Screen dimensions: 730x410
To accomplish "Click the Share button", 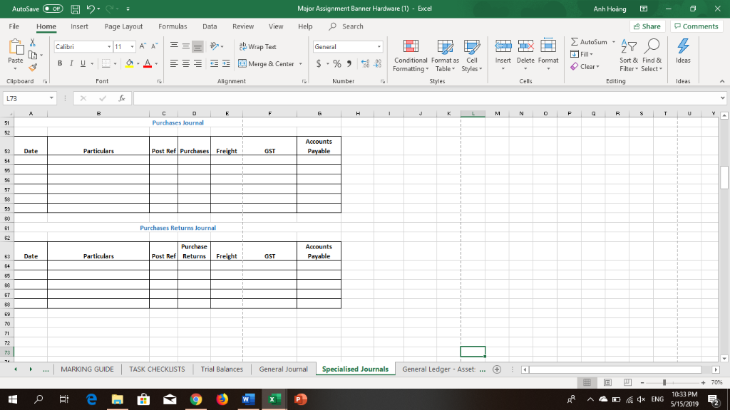I will pos(647,26).
